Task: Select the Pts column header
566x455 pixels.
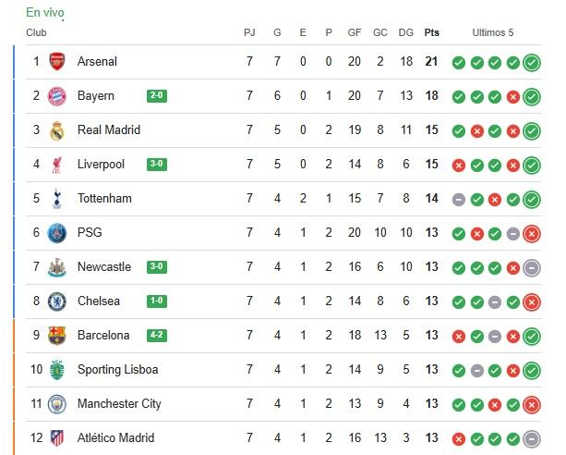Action: pos(431,32)
